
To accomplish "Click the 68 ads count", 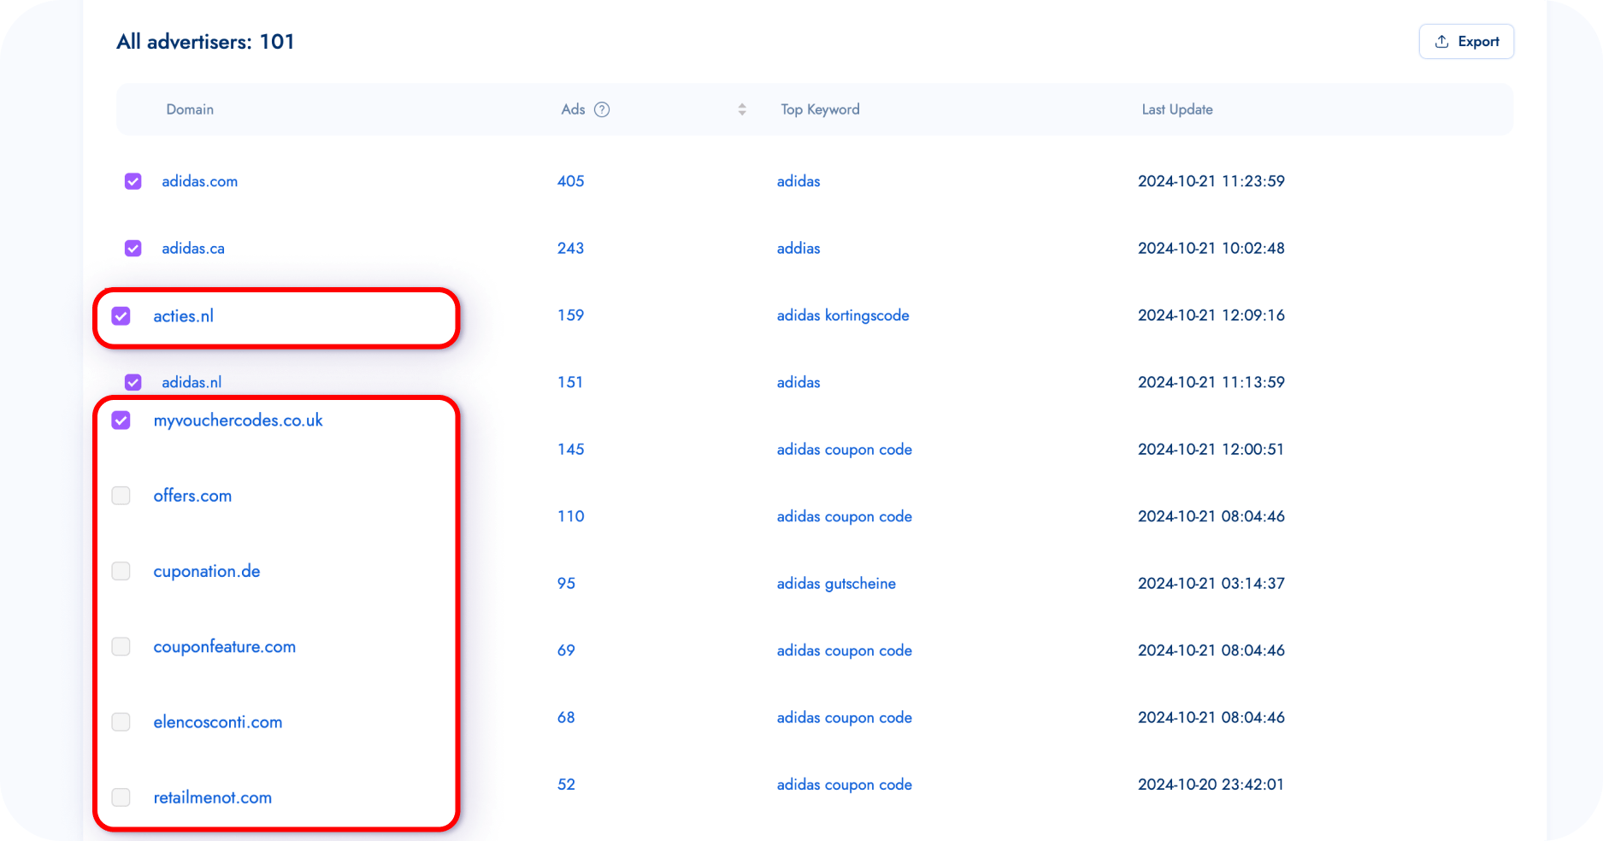I will [x=566, y=717].
